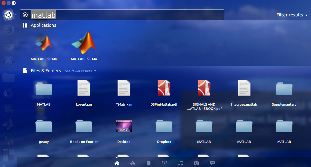Open the Books on Fourier folder

(x=84, y=131)
